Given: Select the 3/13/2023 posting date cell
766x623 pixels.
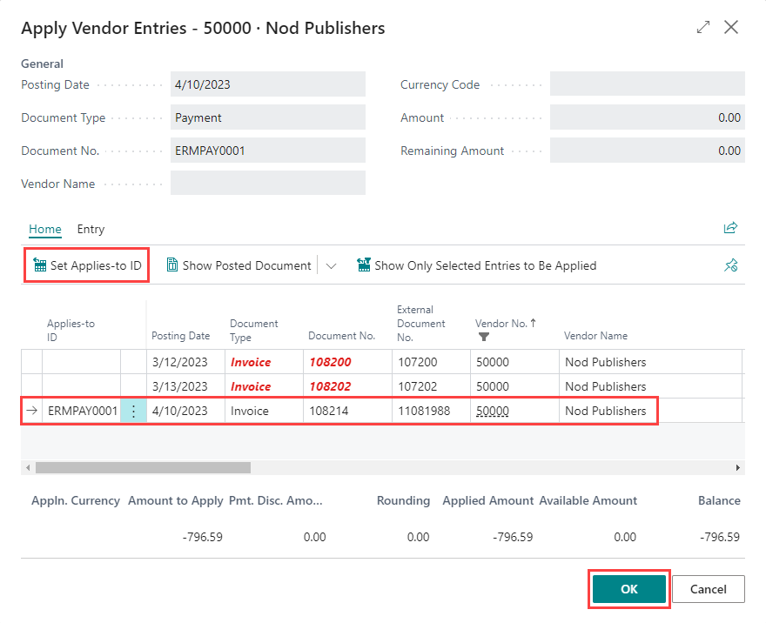Looking at the screenshot, I should [185, 386].
